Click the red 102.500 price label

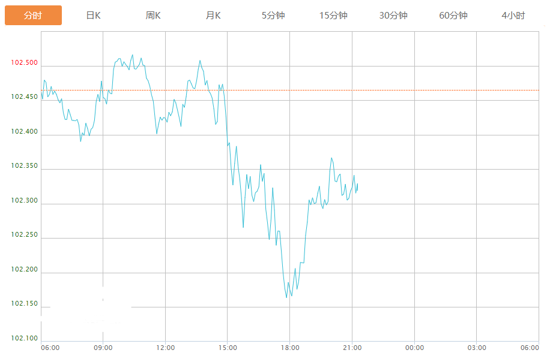click(24, 63)
